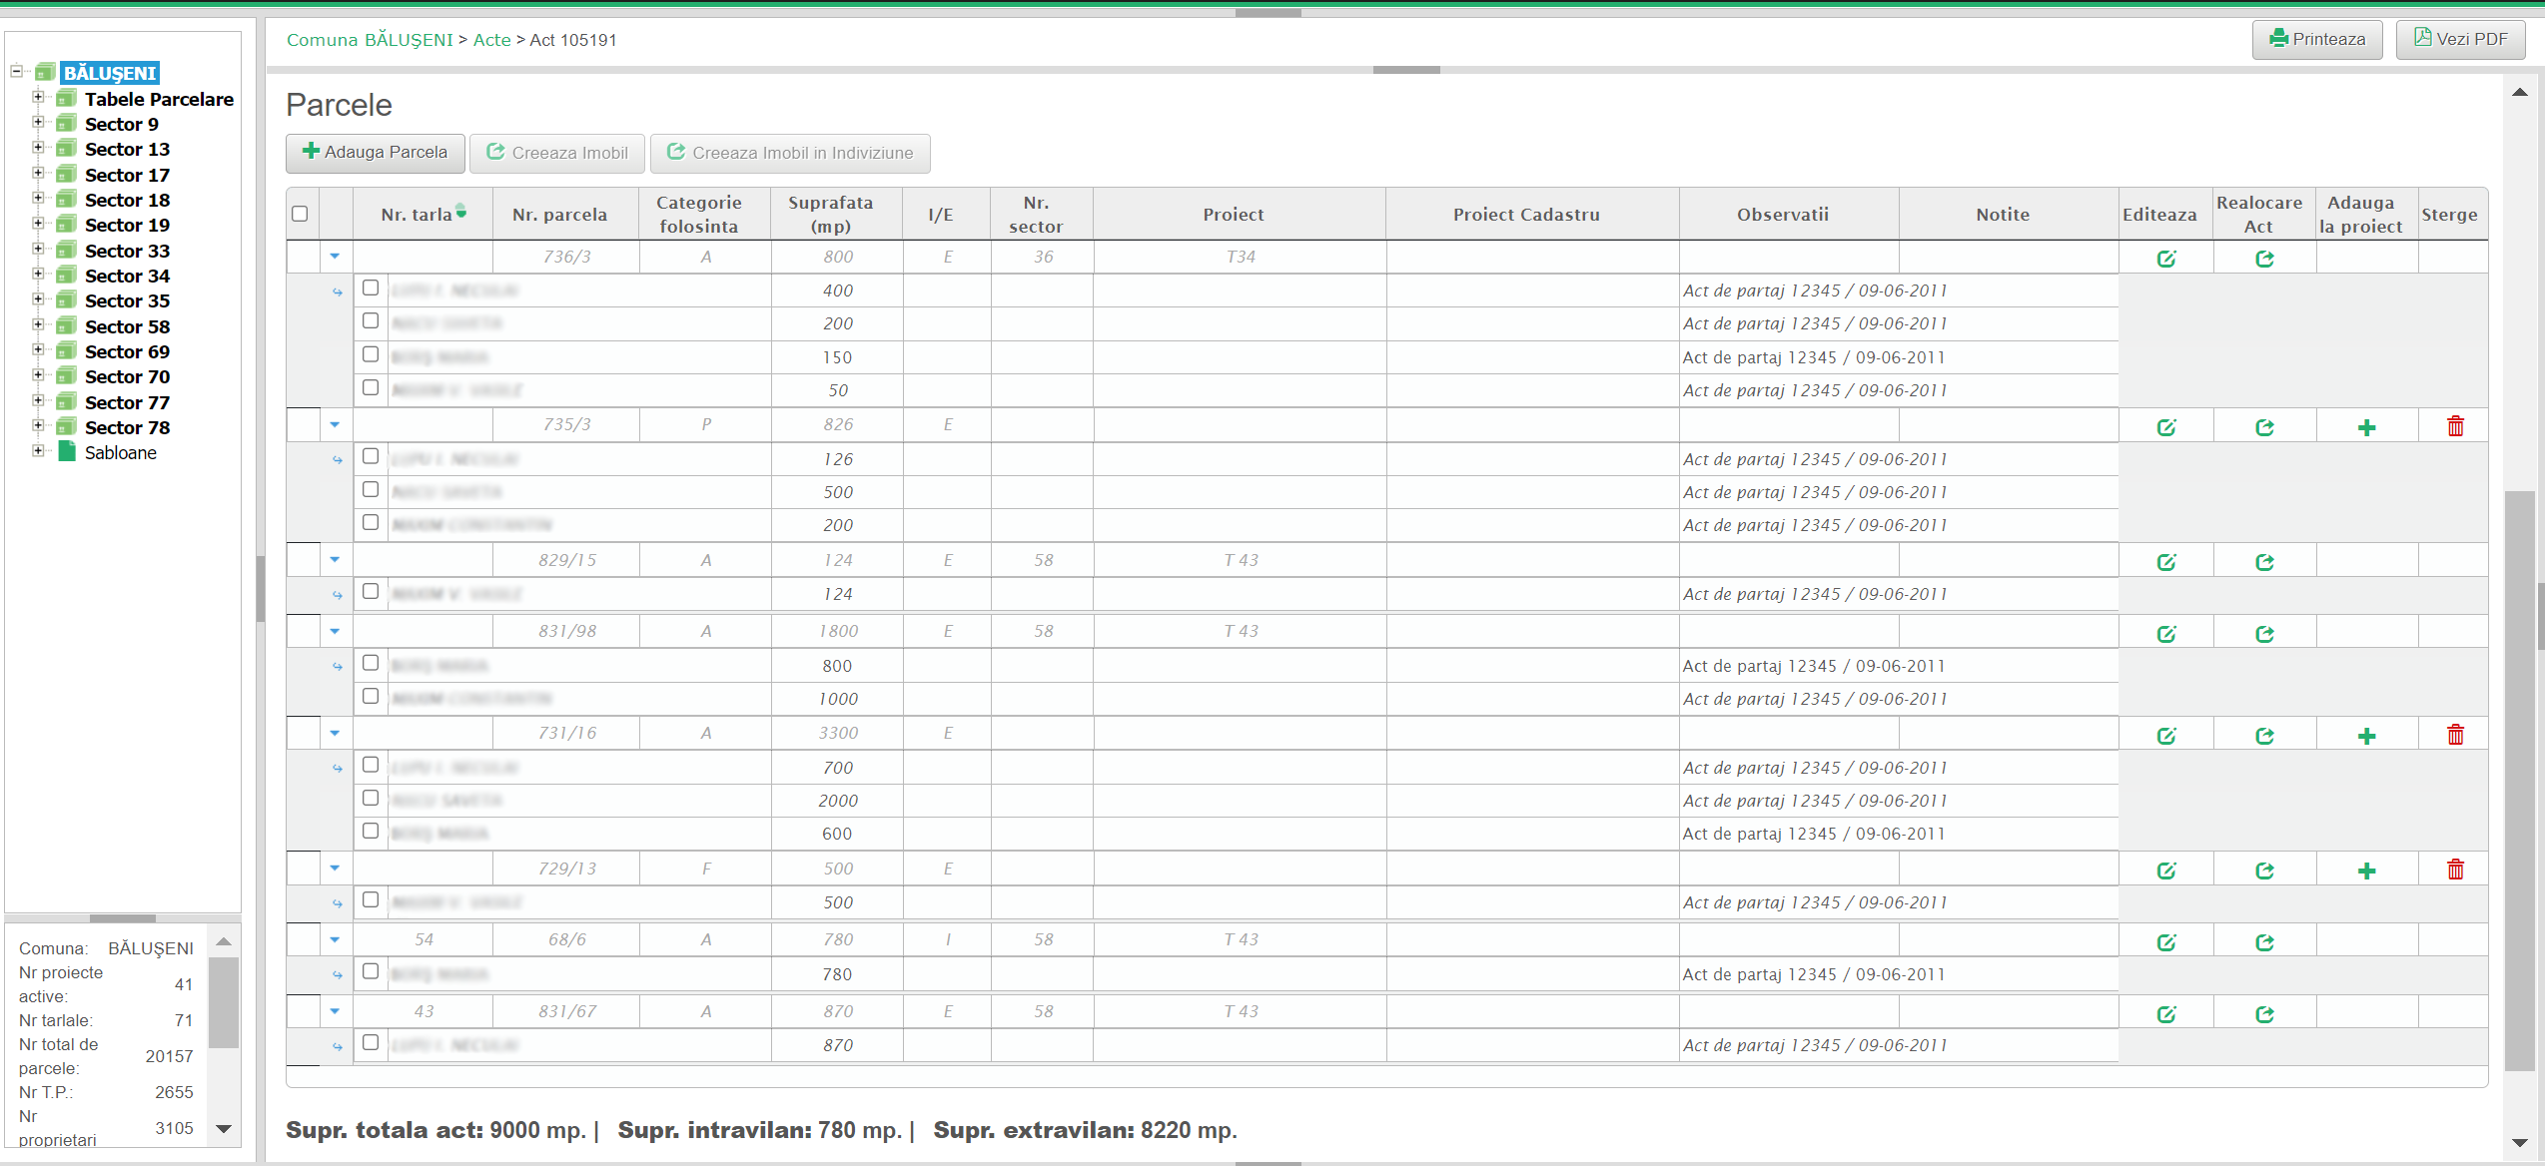The height and width of the screenshot is (1166, 2545).
Task: Click green plus icon for parcel 735/3
Action: (2366, 428)
